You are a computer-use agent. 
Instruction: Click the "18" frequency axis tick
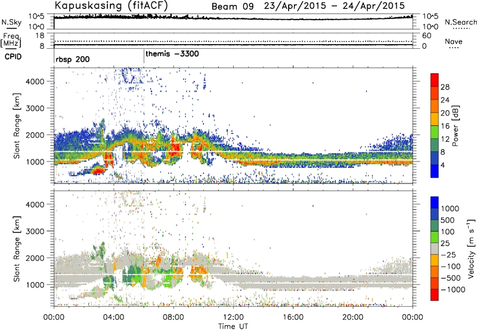(x=40, y=36)
